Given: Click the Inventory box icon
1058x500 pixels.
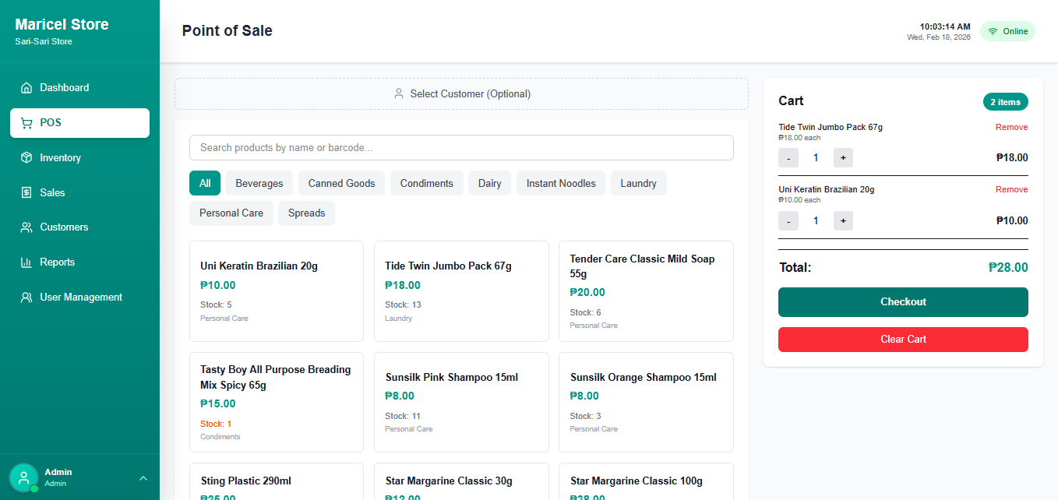Looking at the screenshot, I should tap(26, 158).
